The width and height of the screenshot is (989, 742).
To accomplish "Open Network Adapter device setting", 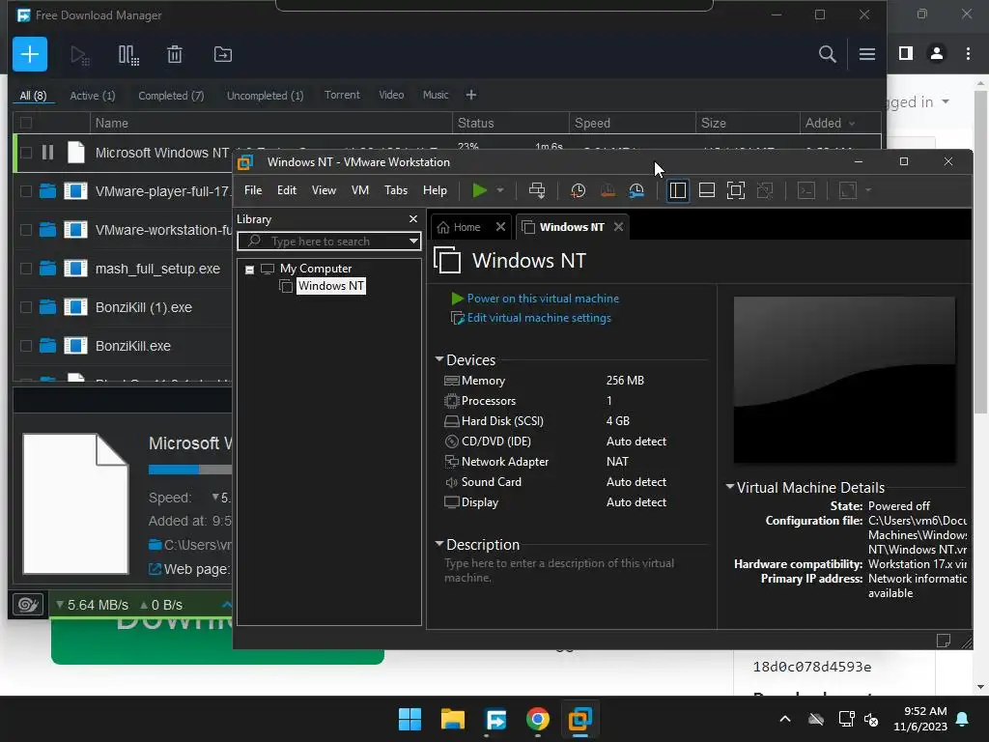I will point(505,462).
